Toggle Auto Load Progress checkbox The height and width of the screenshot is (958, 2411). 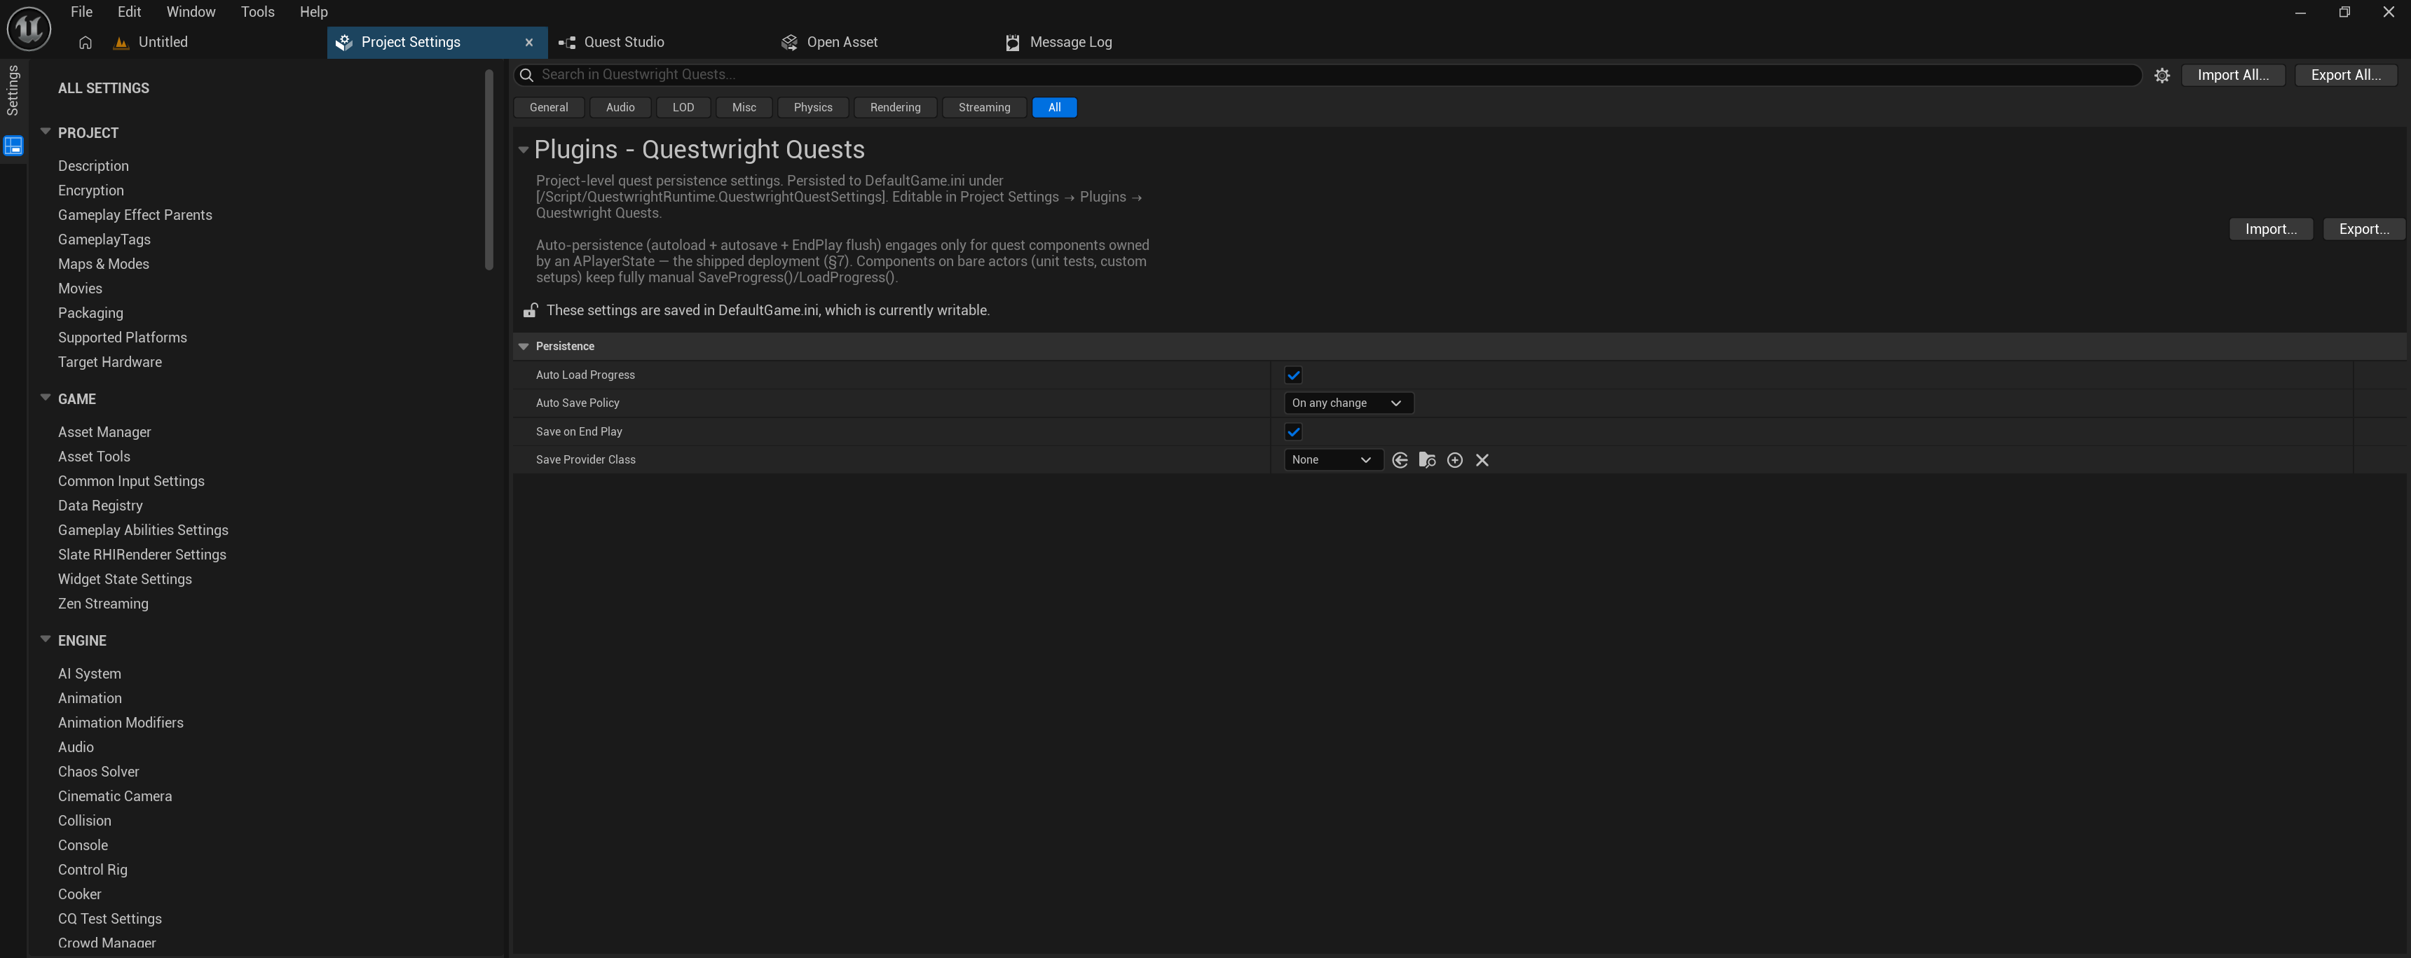(1292, 375)
